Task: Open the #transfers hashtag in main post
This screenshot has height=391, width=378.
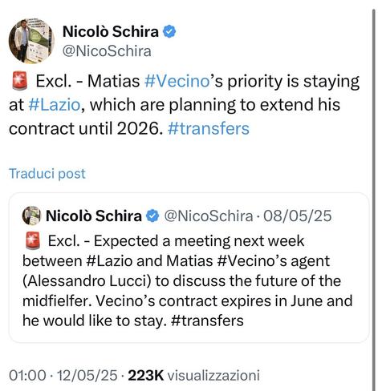Action: 209,128
